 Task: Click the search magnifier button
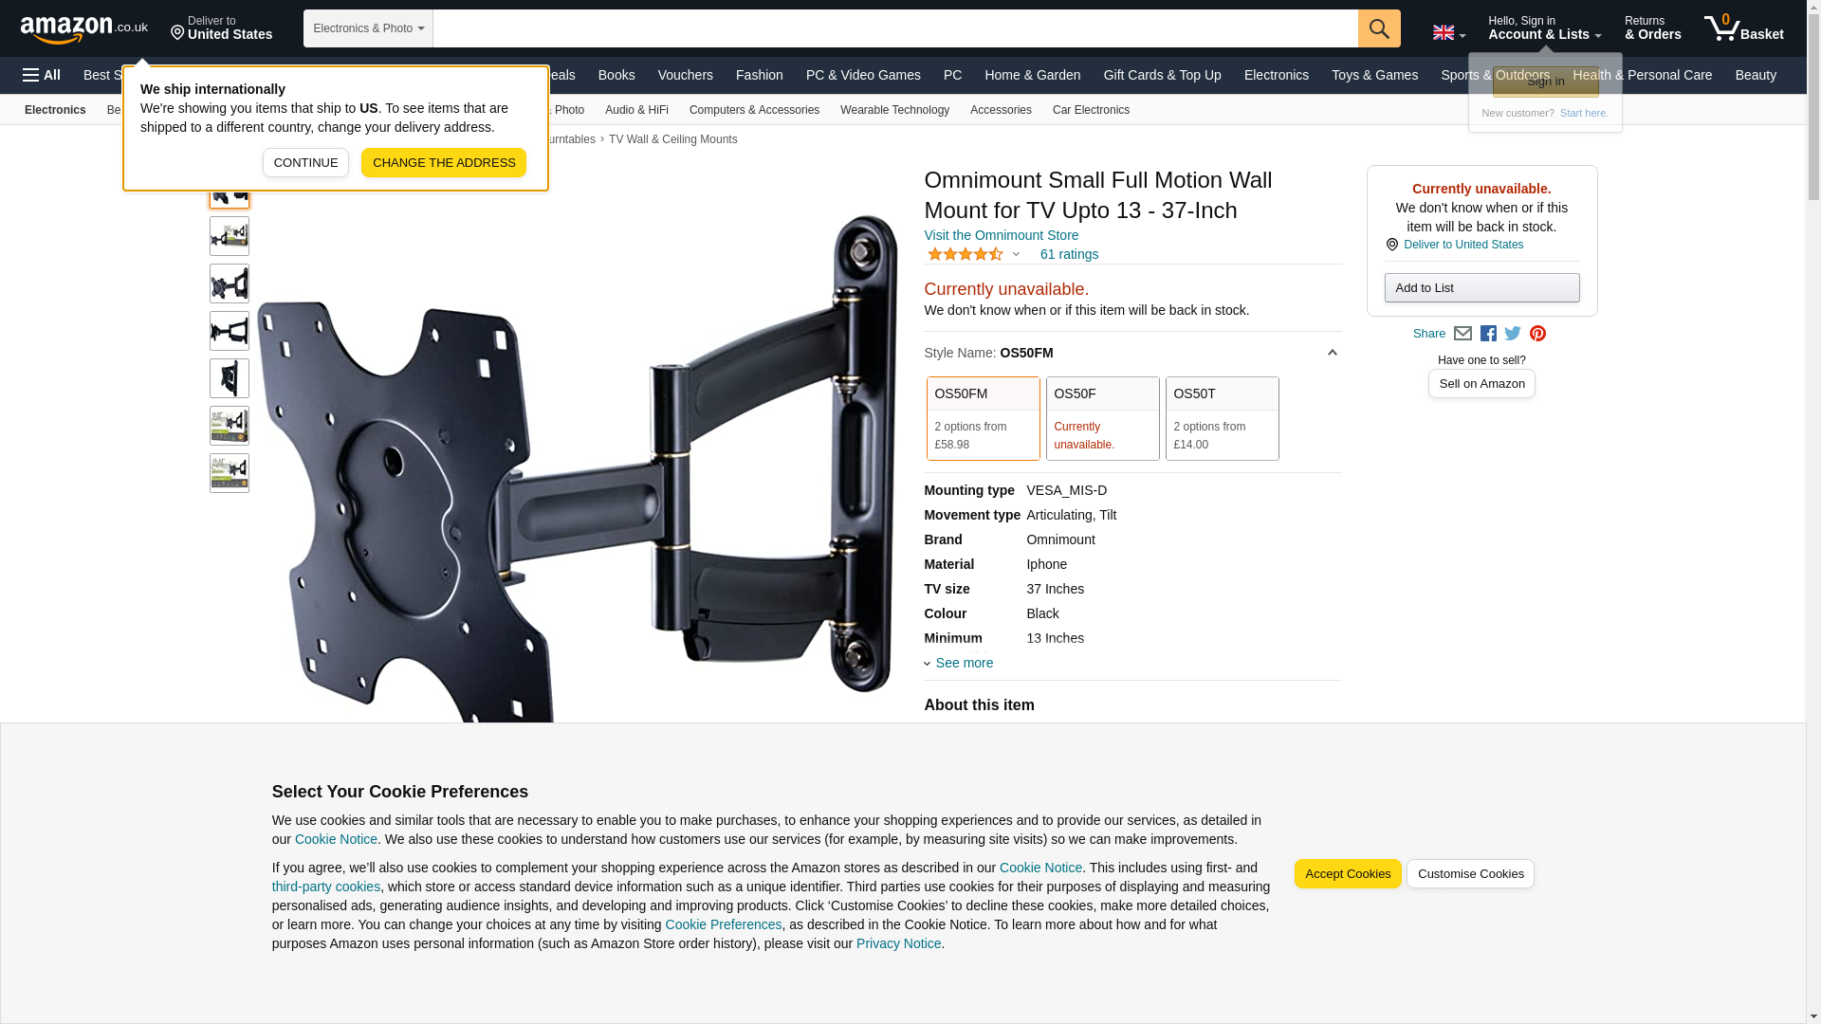point(1379,28)
